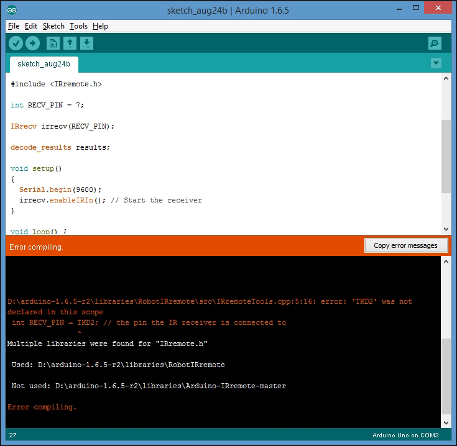This screenshot has width=457, height=446.
Task: Click the 'Serial.begin(9600);' line
Action: pos(60,189)
